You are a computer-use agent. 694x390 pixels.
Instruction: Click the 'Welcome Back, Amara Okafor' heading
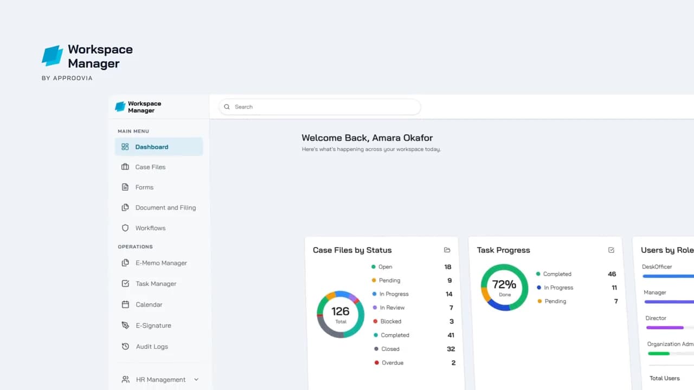coord(367,138)
